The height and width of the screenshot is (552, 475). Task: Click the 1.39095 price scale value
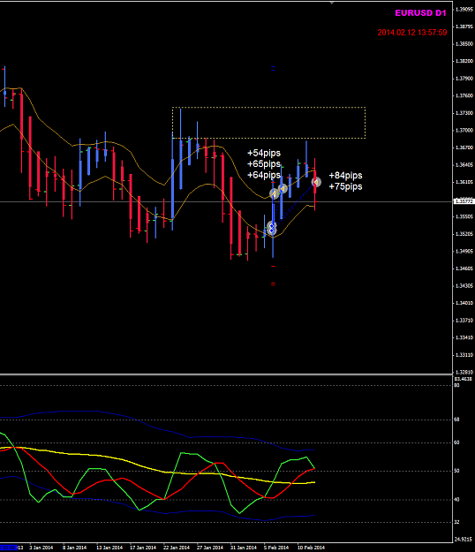point(464,9)
